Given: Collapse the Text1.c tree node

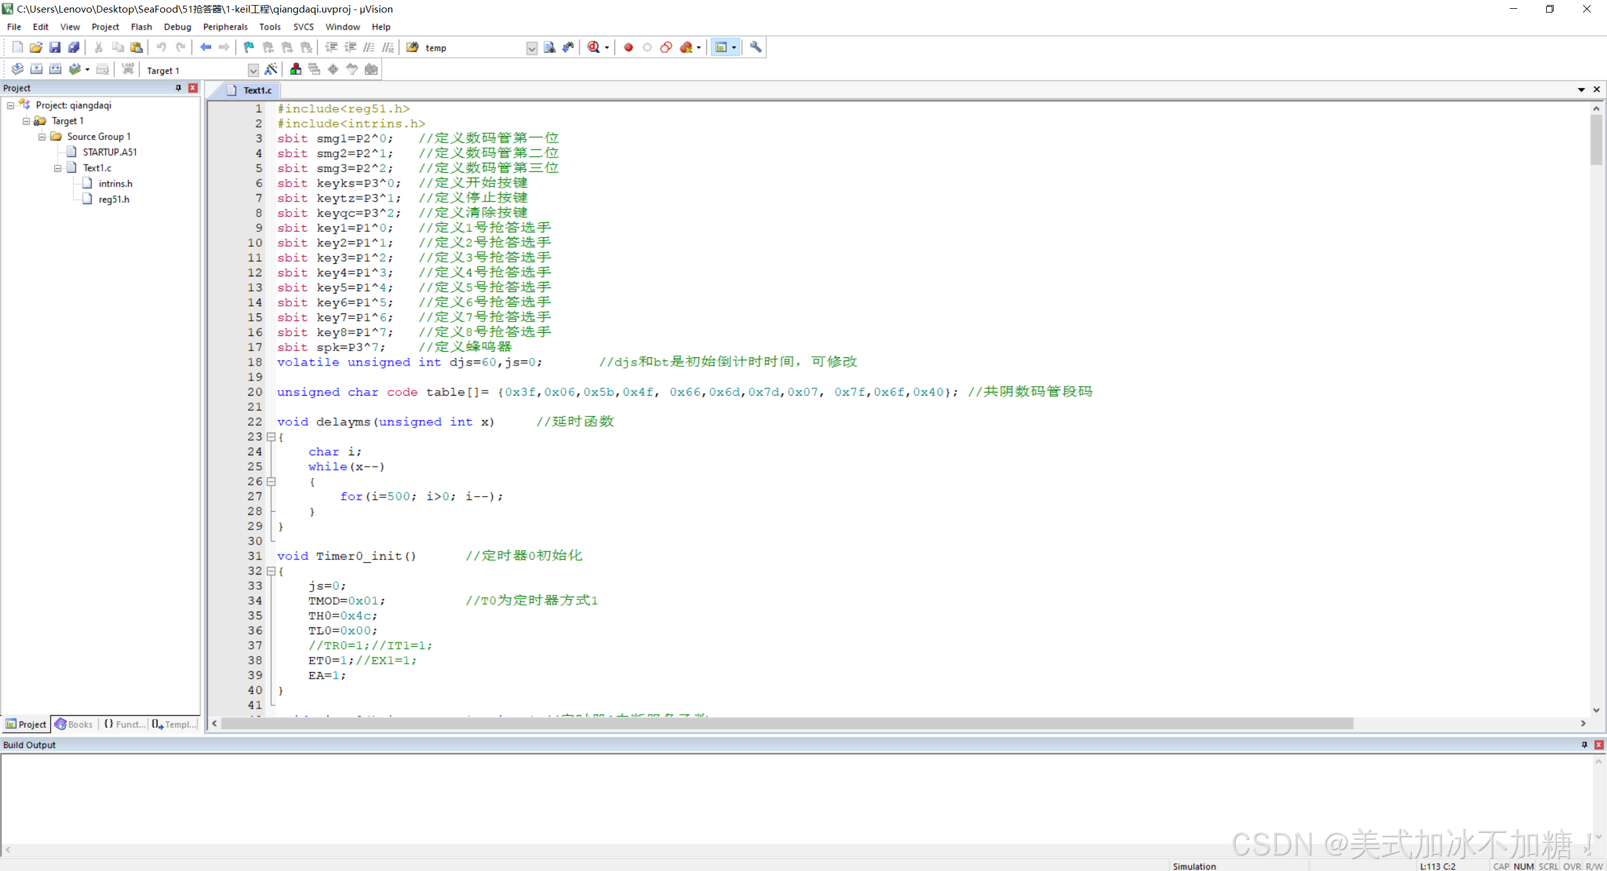Looking at the screenshot, I should (x=58, y=168).
